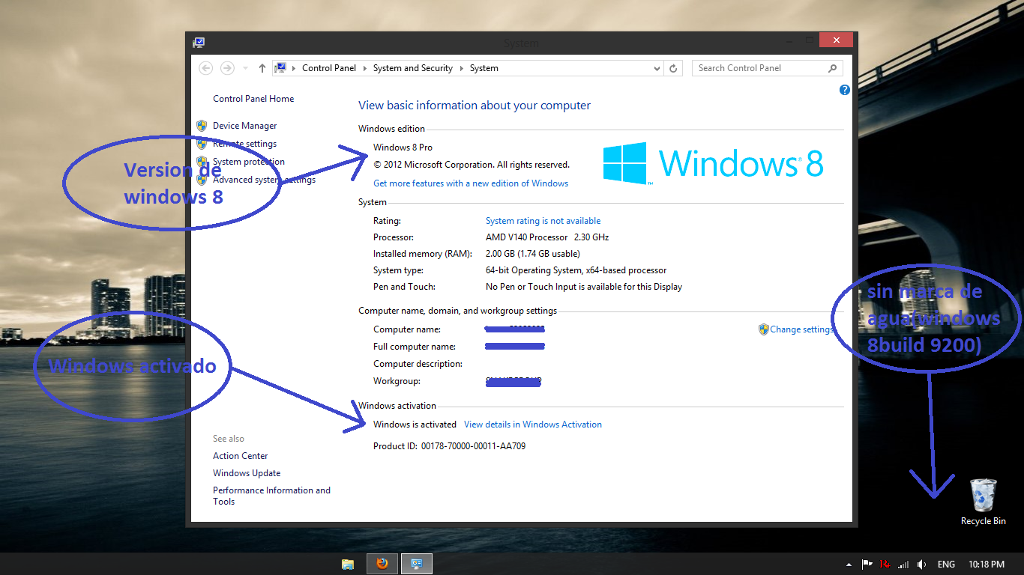
Task: Expand the address bar history dropdown
Action: 657,67
